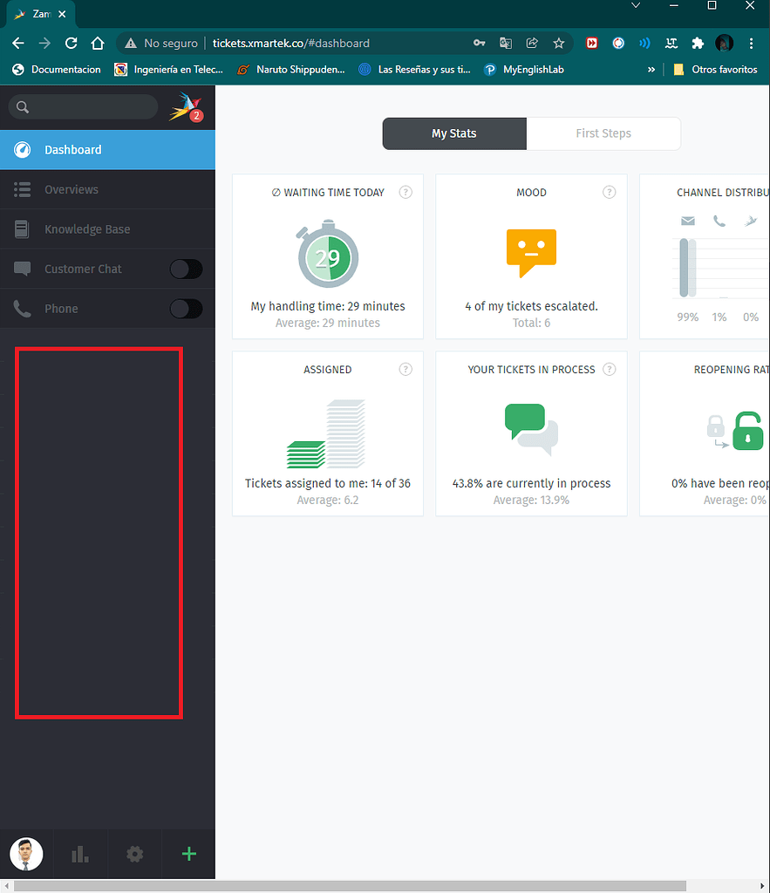Click the stats bar-chart icon near avatar

pos(80,854)
